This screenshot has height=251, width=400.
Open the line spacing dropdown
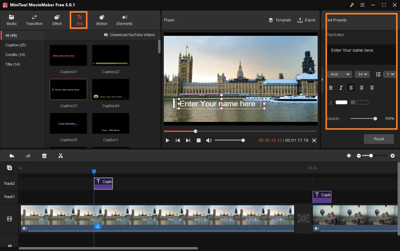click(x=389, y=74)
